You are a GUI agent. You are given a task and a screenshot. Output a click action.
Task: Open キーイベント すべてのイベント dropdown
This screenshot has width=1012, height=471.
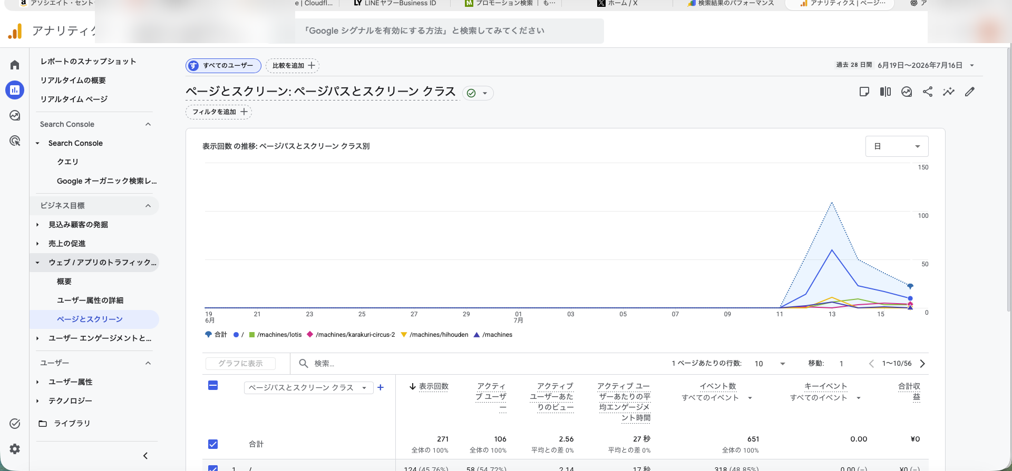click(825, 398)
